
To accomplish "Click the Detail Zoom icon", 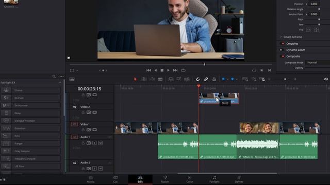I will click(254, 79).
